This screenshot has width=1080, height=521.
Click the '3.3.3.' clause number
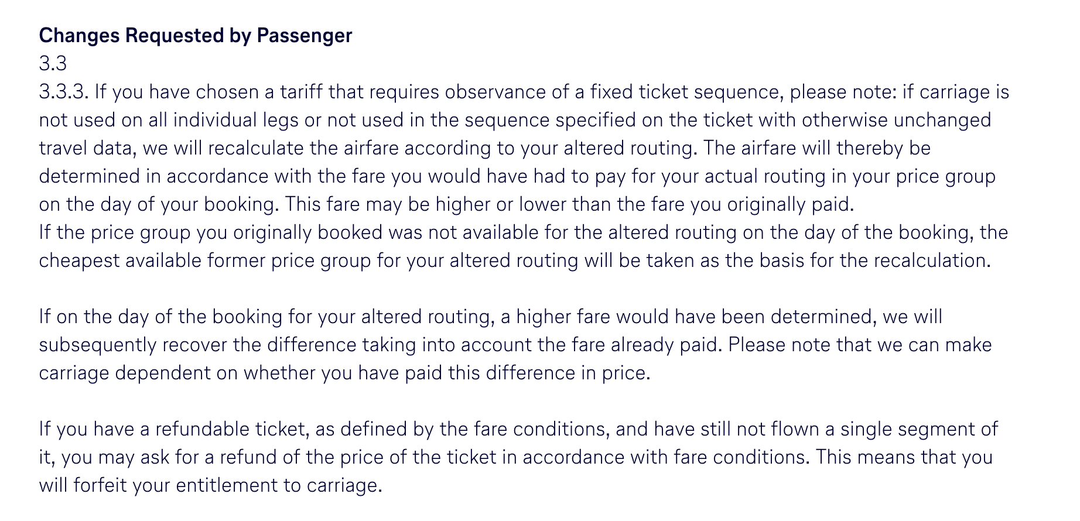[x=64, y=92]
